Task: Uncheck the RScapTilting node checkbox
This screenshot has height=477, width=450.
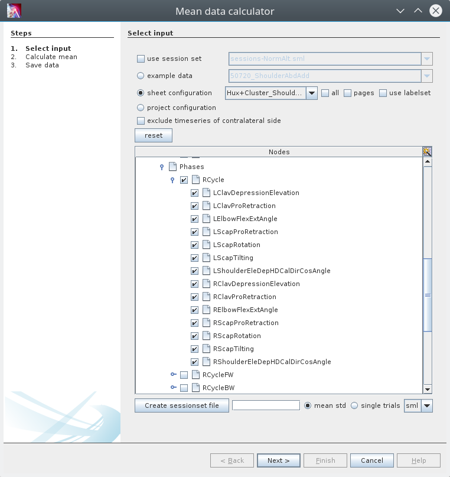Action: click(x=194, y=349)
